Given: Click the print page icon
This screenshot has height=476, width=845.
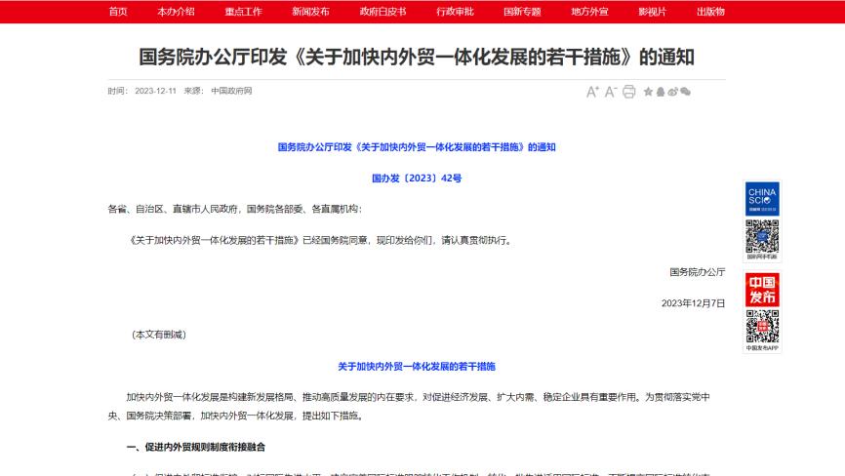Looking at the screenshot, I should (x=629, y=92).
